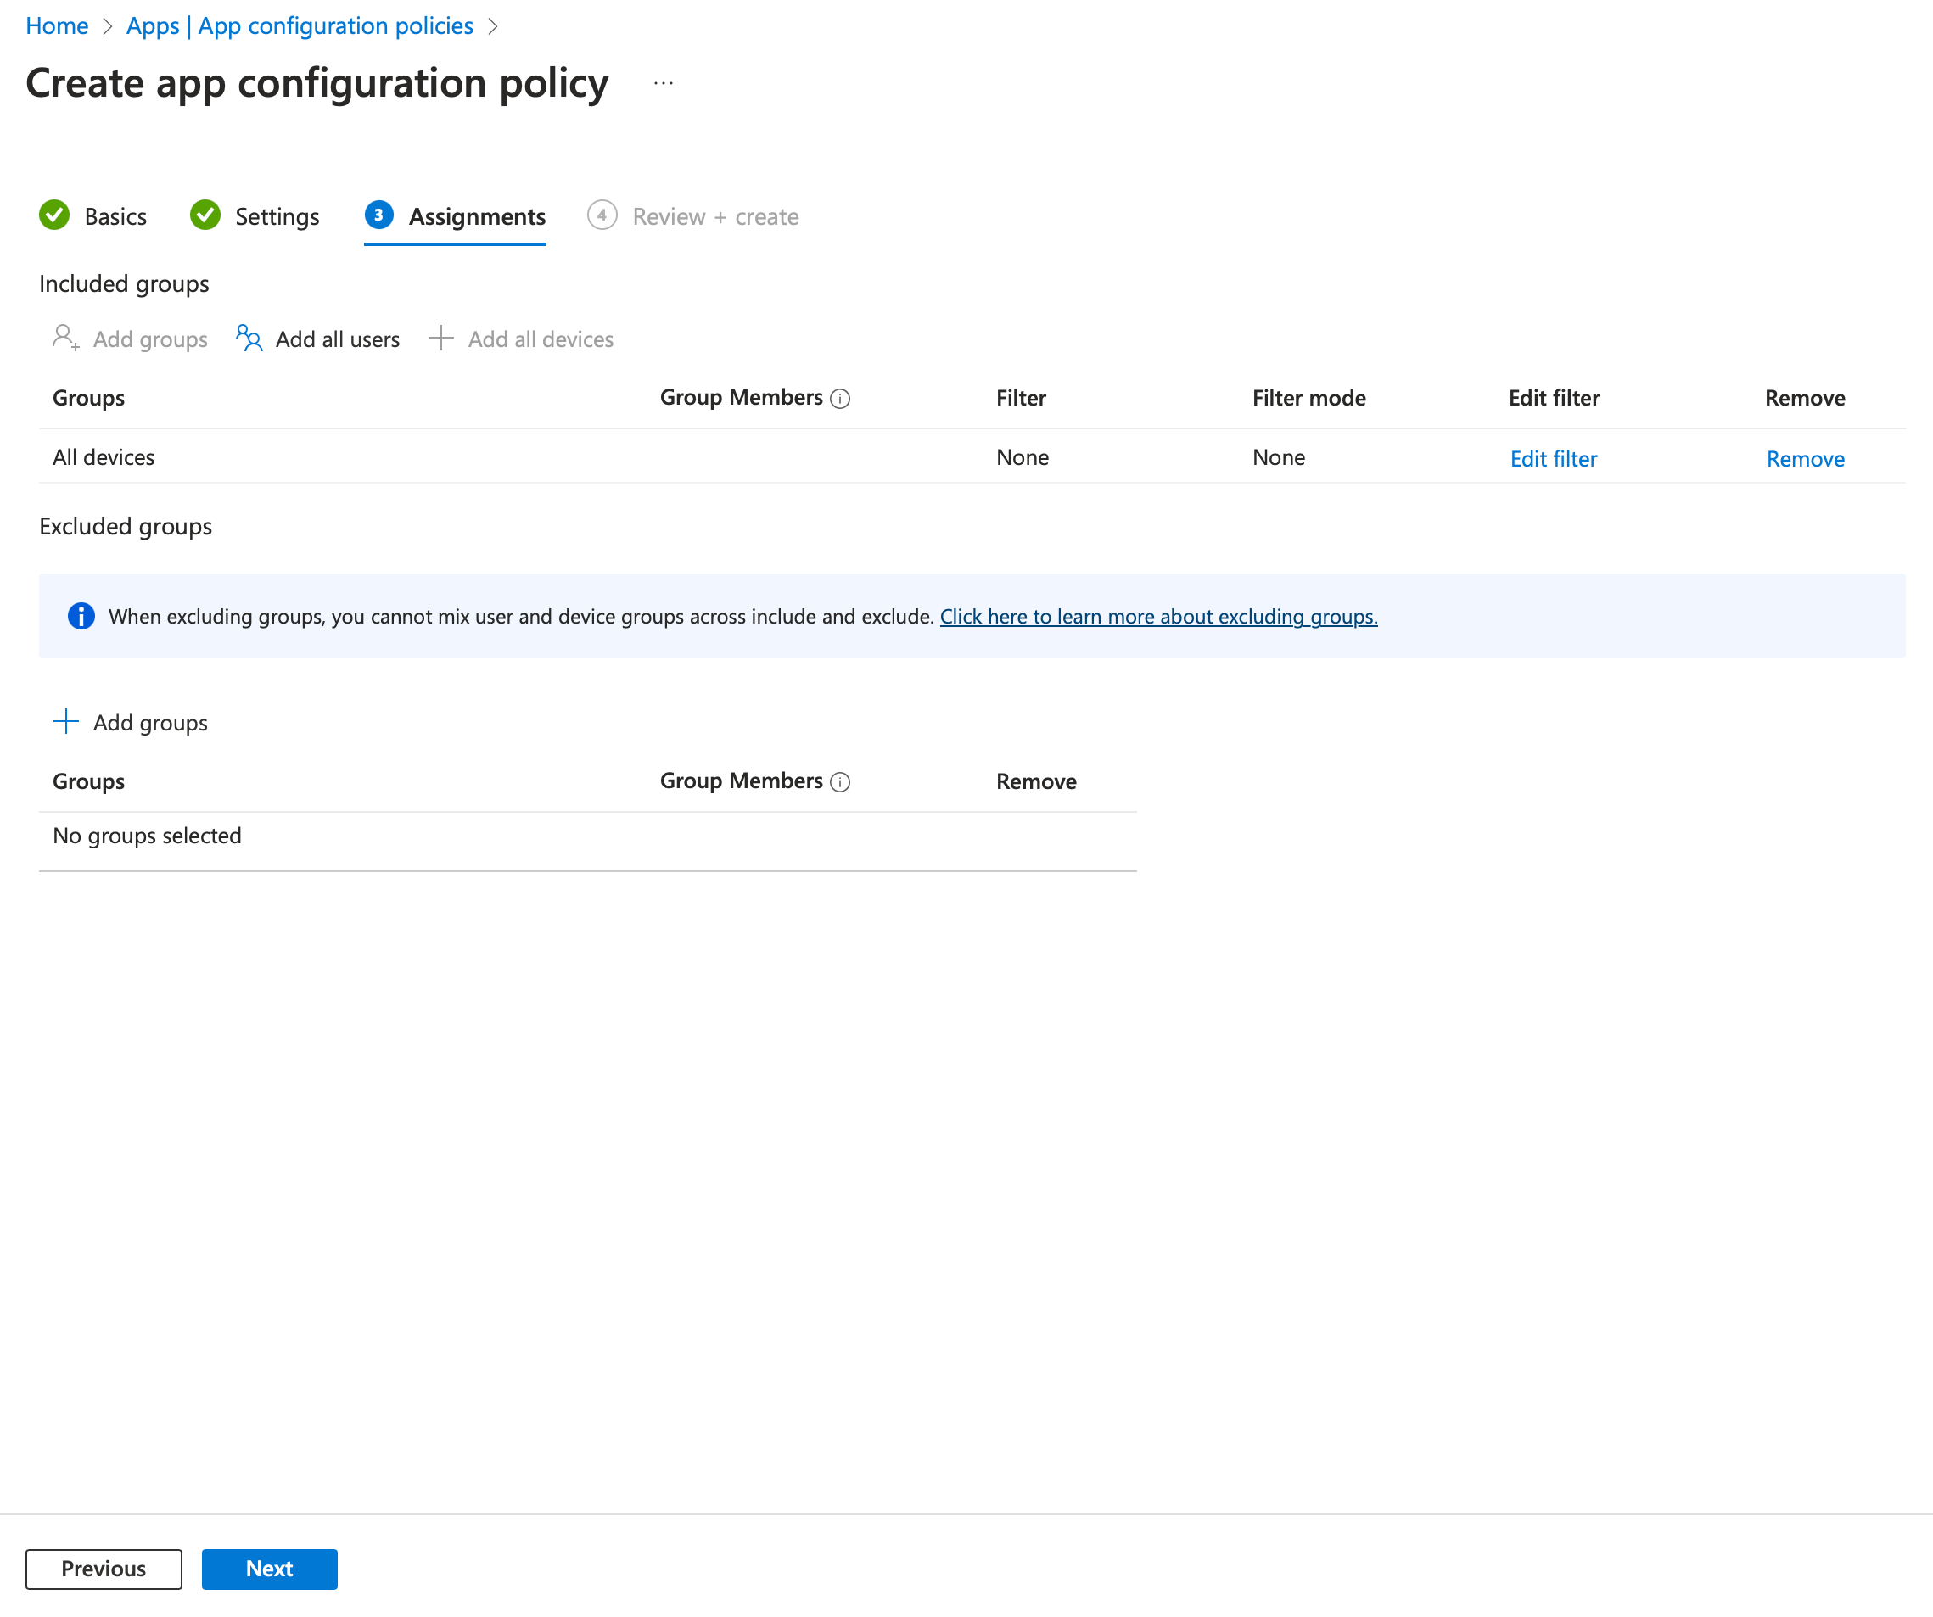Screen dimensions: 1933x1617
Task: Go to Review + create step
Action: click(x=714, y=216)
